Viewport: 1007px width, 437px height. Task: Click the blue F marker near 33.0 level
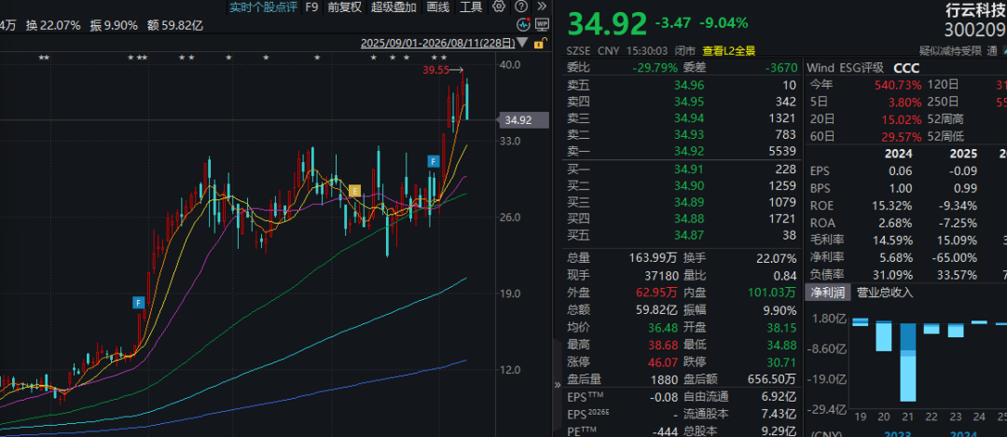(x=435, y=161)
